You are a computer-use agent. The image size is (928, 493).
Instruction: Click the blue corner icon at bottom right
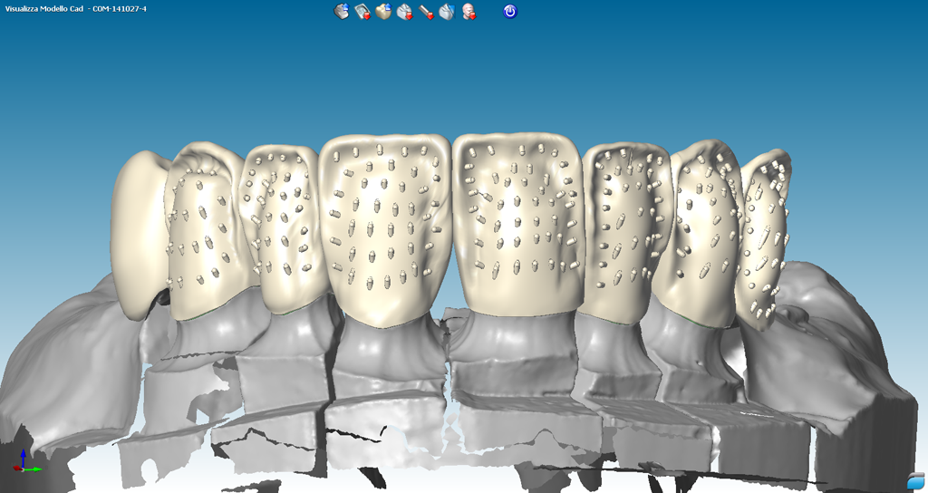pyautogui.click(x=915, y=481)
